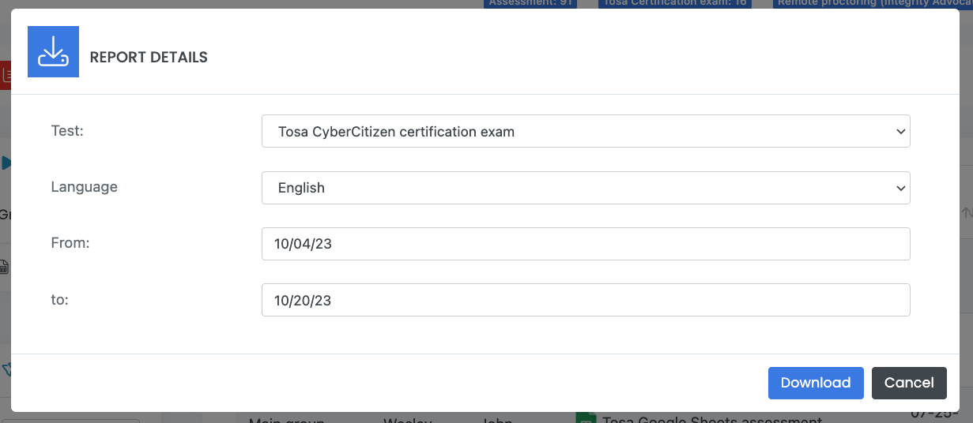
Task: Click the Test: label
Action: tap(67, 131)
